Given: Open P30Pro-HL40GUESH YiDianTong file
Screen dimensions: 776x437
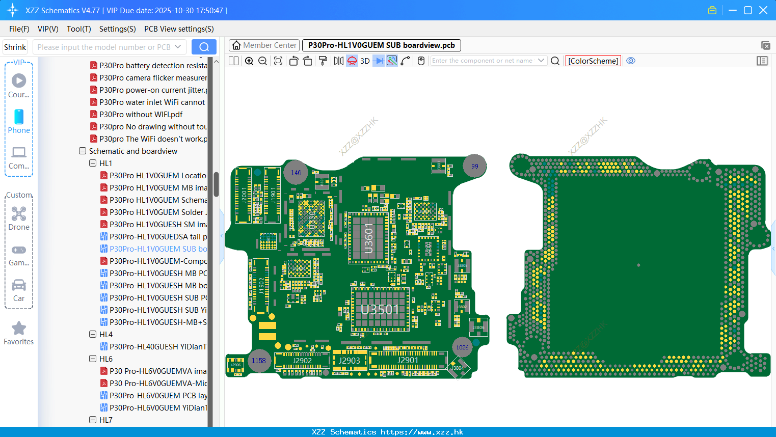Looking at the screenshot, I should pos(153,347).
